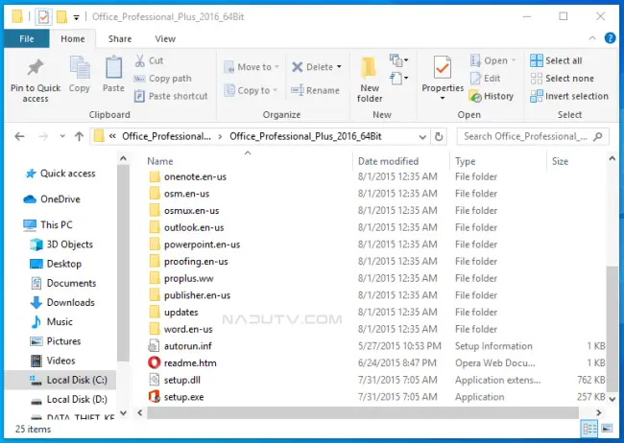Select This PC in navigation pane
The height and width of the screenshot is (443, 624).
48,224
